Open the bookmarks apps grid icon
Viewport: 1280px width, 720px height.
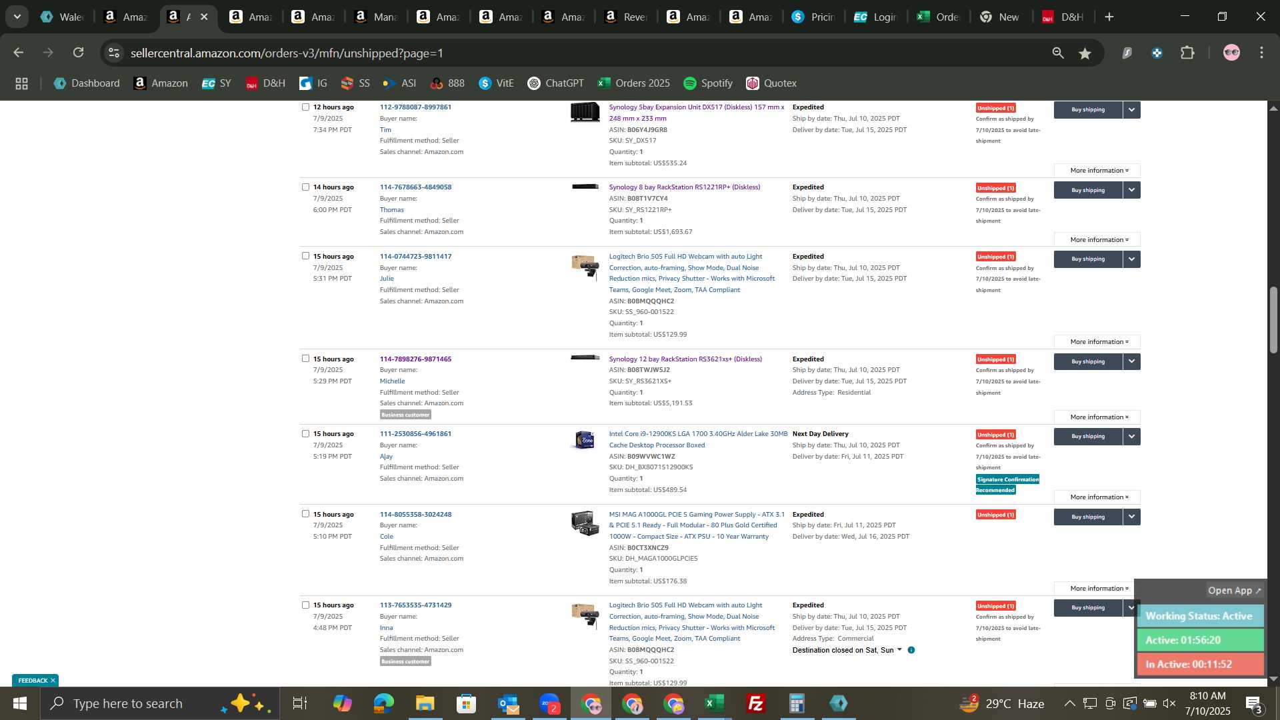coord(21,83)
